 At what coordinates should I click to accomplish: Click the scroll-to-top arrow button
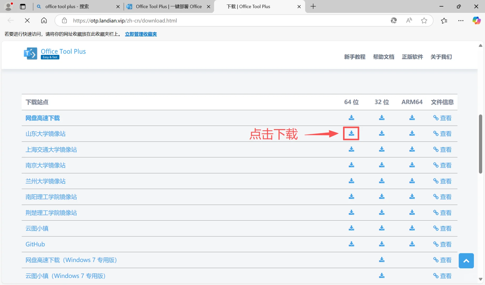point(466,261)
